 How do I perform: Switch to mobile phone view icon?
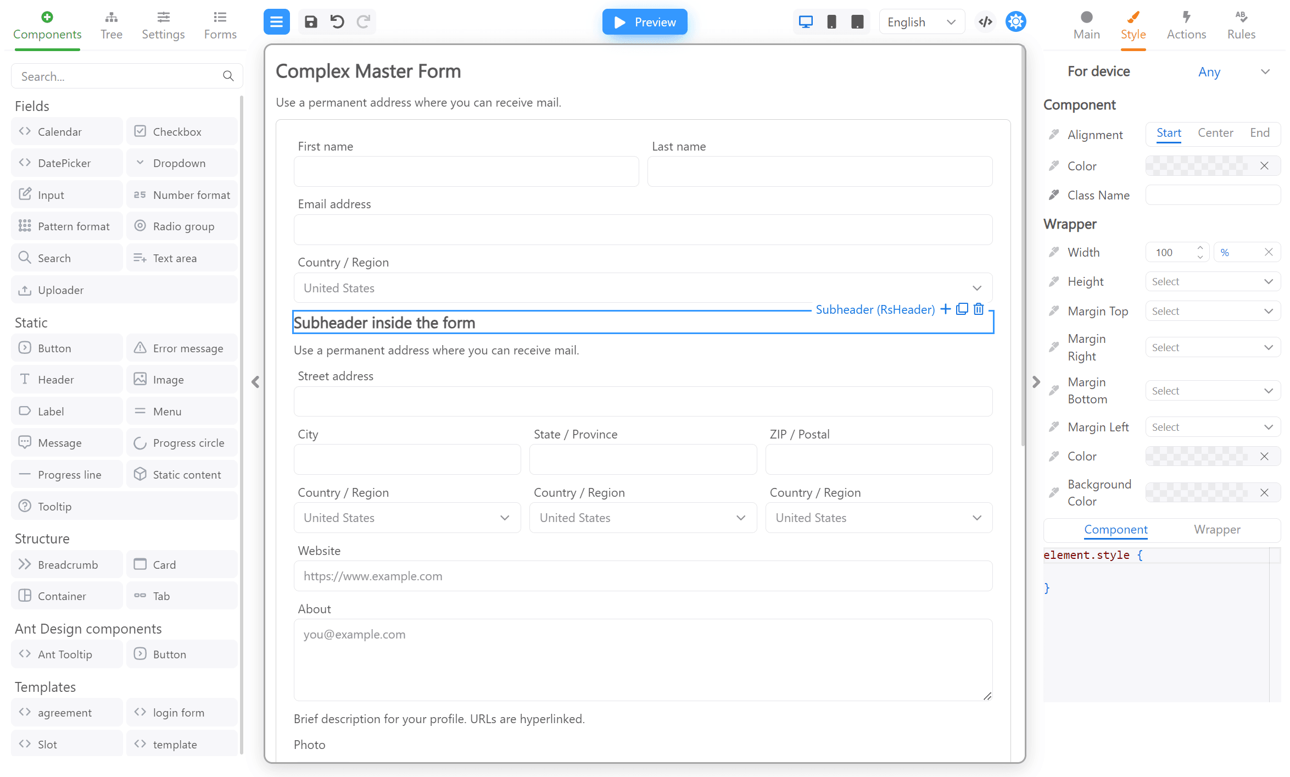coord(831,22)
